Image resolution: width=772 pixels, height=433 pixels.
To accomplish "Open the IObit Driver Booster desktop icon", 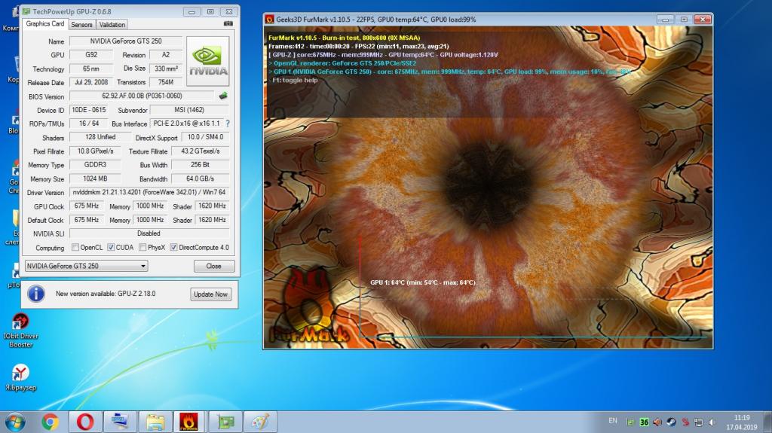I will pyautogui.click(x=20, y=330).
